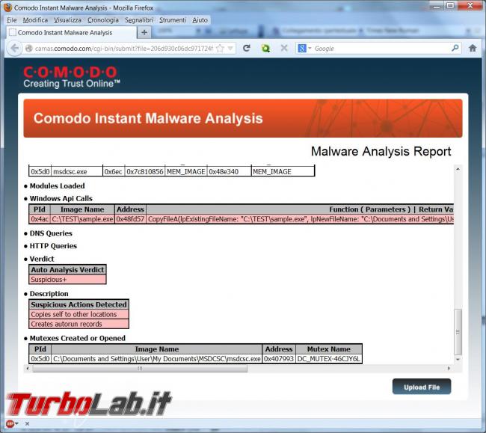The width and height of the screenshot is (486, 433).
Task: Open the Strumenti menu
Action: [x=173, y=20]
